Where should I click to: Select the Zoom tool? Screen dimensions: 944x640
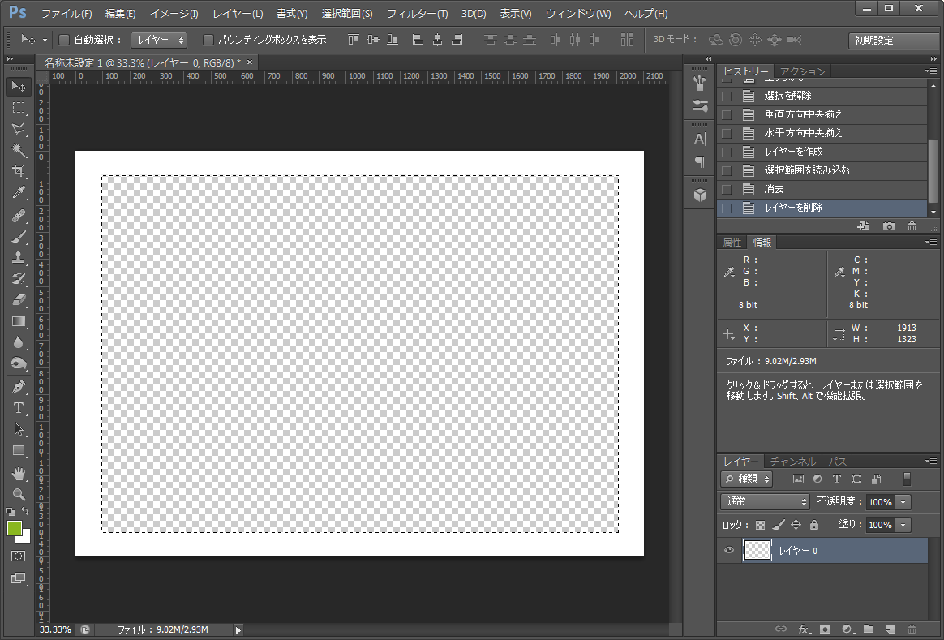click(x=19, y=493)
